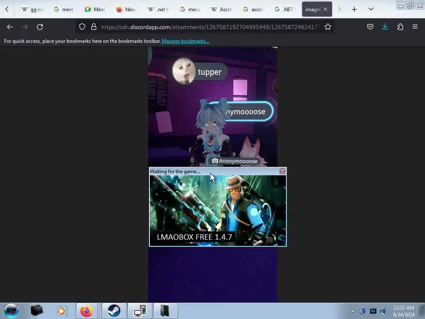Click the Manage bookmarks link
Screen dimensions: 425x319
tap(186, 41)
